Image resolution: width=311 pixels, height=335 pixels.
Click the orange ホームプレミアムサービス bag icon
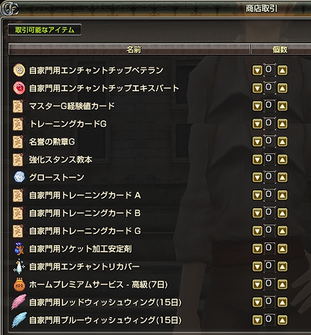(19, 284)
